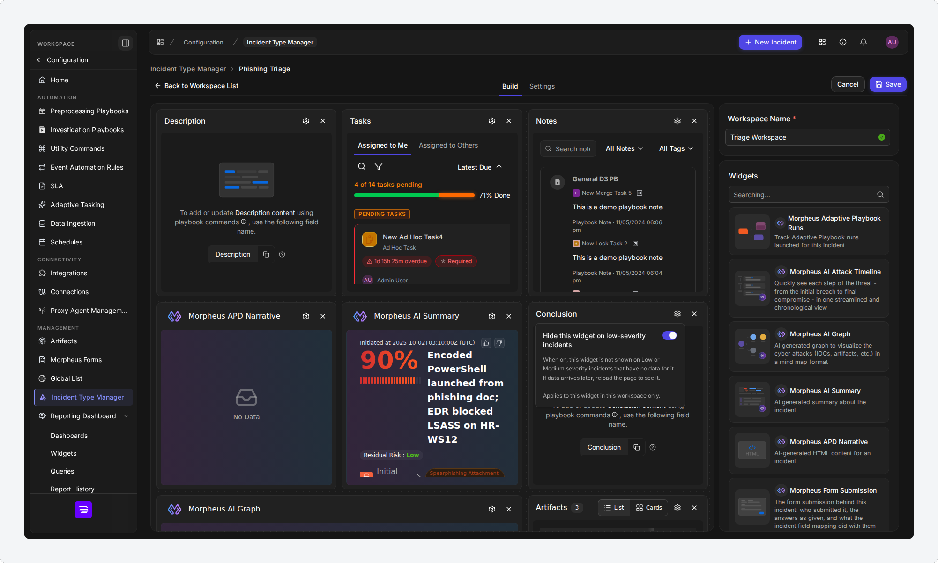Viewport: 938px width, 563px height.
Task: Open the All Tags dropdown
Action: click(676, 148)
